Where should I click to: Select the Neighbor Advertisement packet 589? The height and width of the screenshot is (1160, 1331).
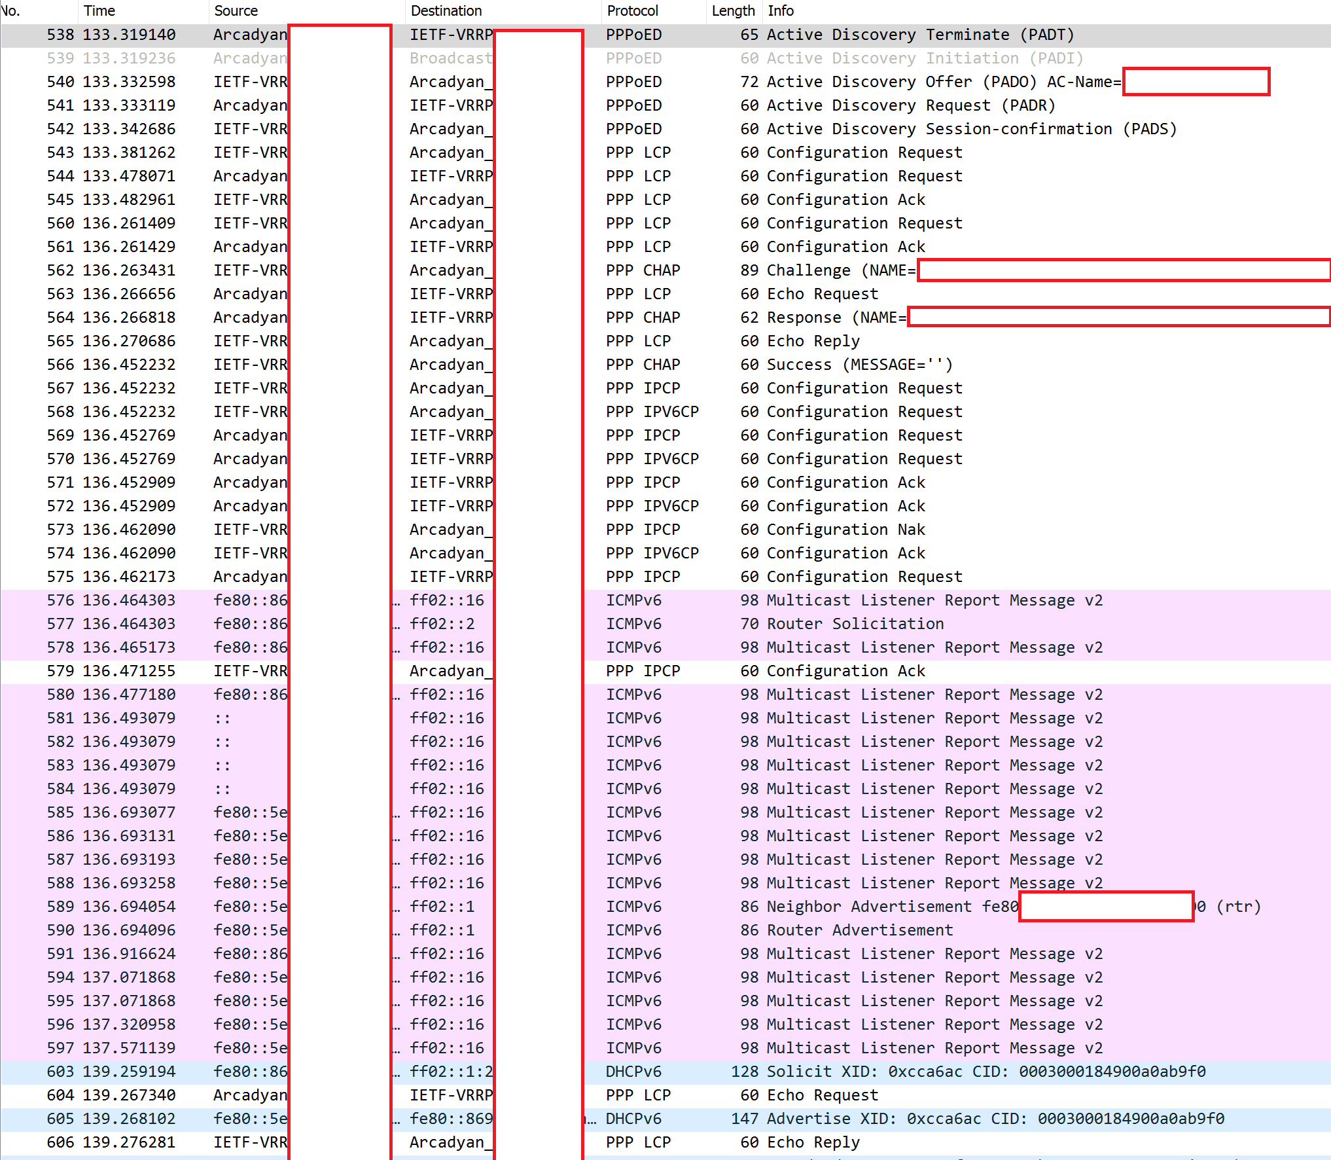(x=654, y=906)
